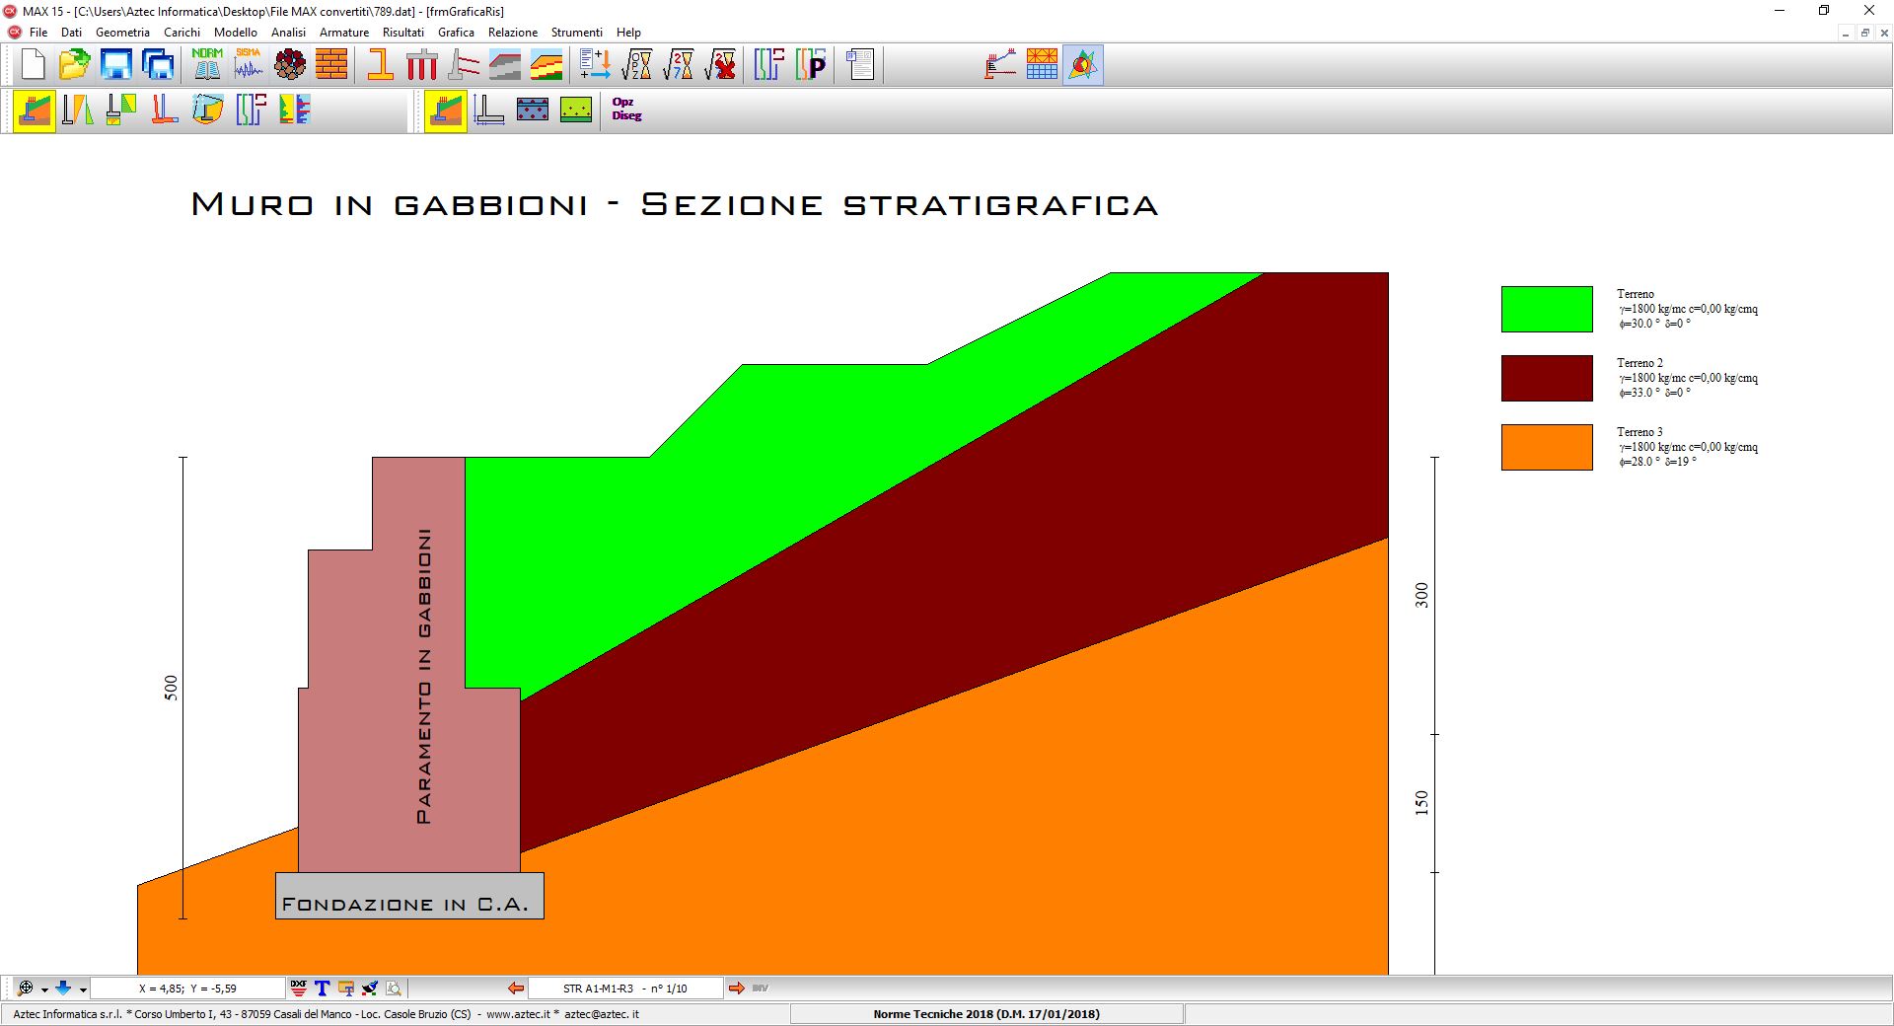1894x1026 pixels.
Task: Expand the zoom tool dropdown arrow
Action: (44, 989)
